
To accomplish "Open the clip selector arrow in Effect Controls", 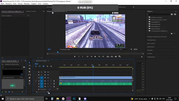I will pos(28,16).
